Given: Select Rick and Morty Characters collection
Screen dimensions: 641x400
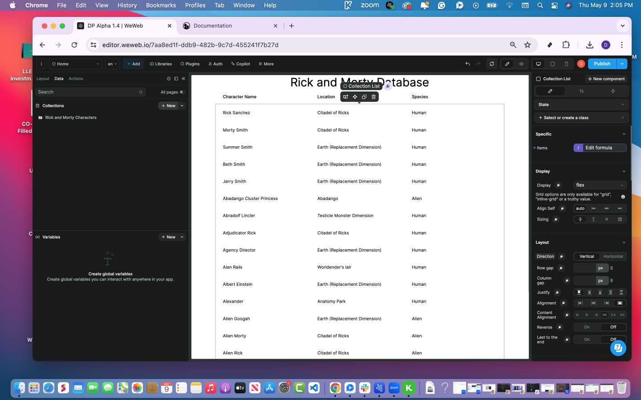Looking at the screenshot, I should (71, 118).
